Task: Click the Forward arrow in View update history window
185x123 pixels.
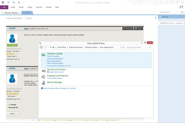Action: point(45,47)
